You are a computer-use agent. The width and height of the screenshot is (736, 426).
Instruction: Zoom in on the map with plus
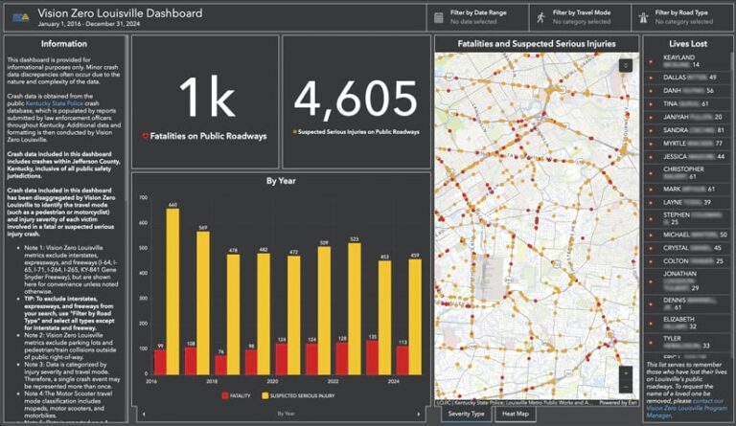point(625,373)
